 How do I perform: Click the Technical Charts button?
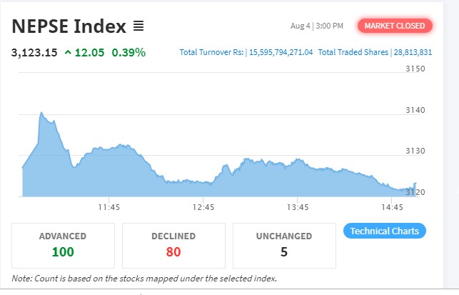tap(385, 231)
